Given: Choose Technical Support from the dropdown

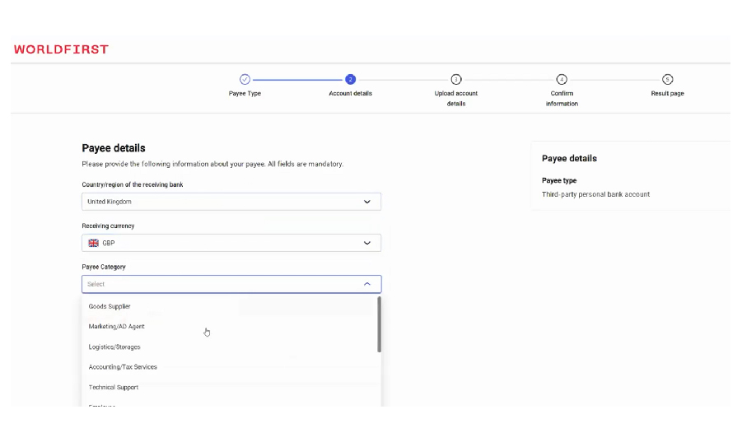Looking at the screenshot, I should pyautogui.click(x=114, y=388).
